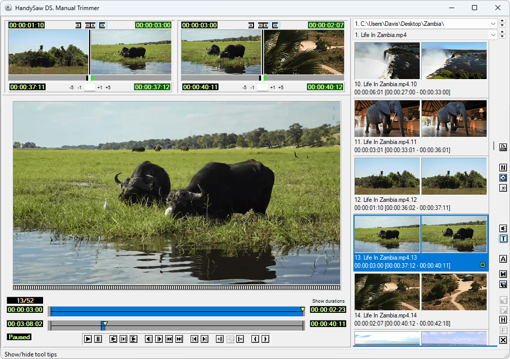Toggle the highlighted filmstrip icon in the left cut panel
Image resolution: width=510 pixels, height=359 pixels.
(103, 25)
